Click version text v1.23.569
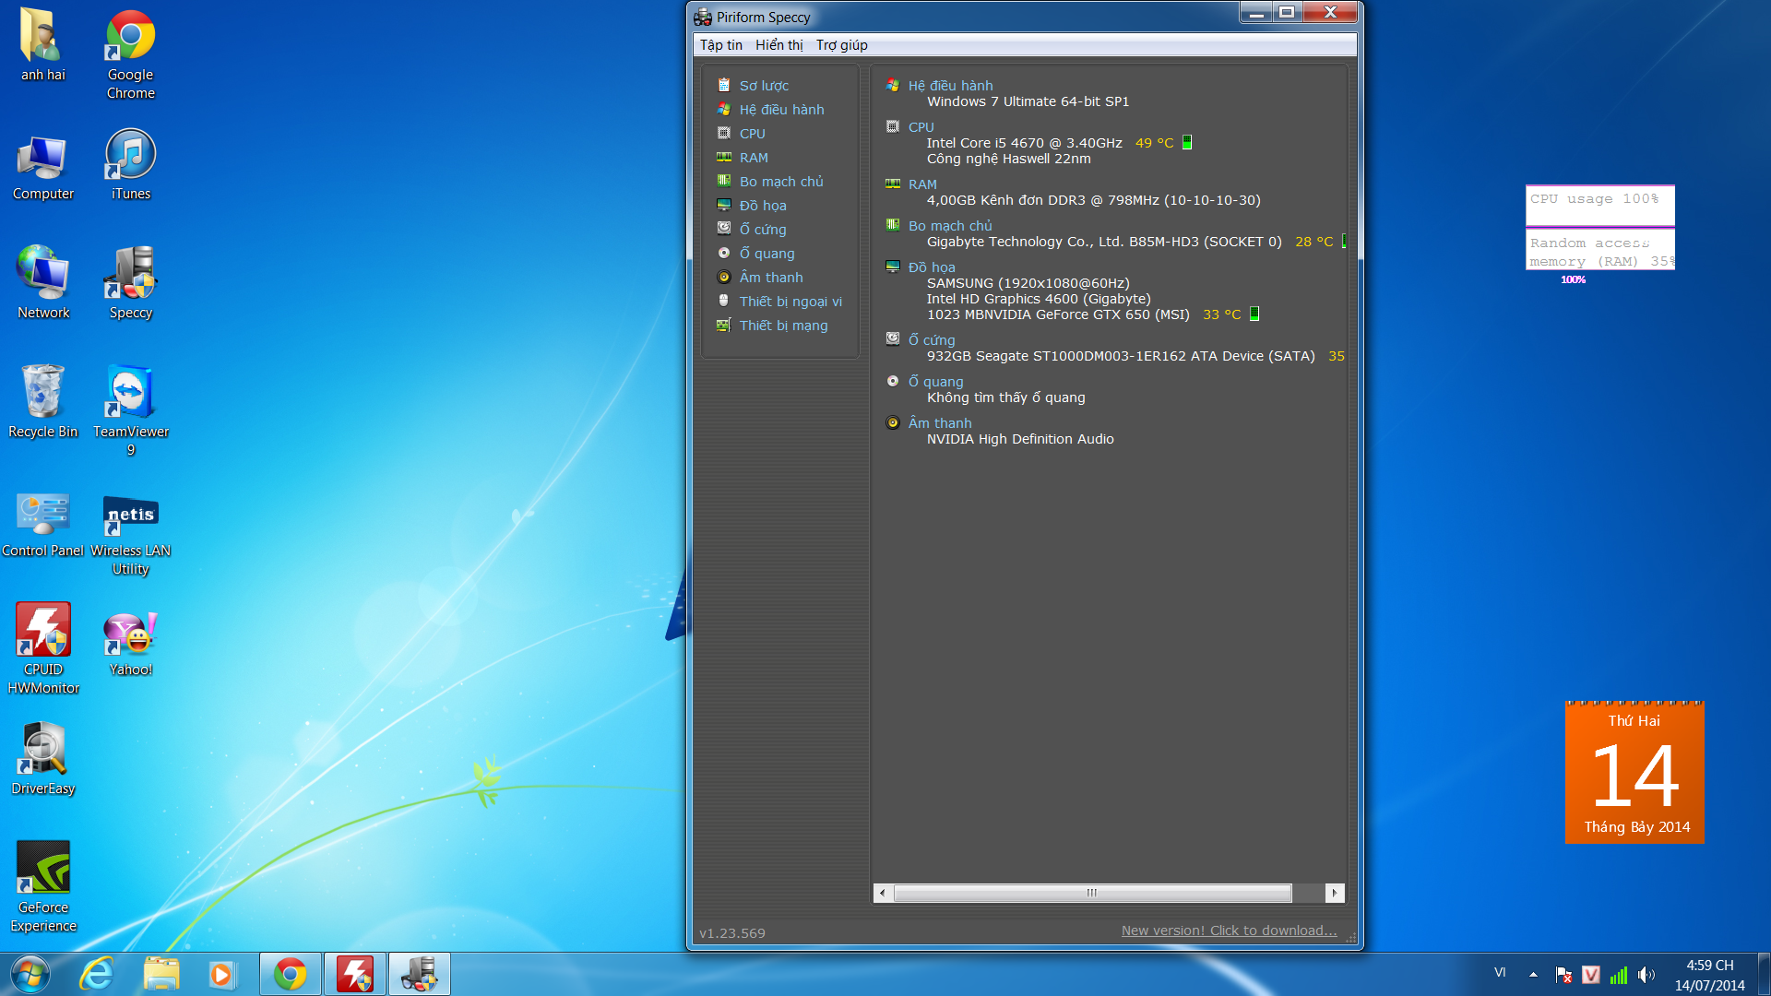The width and height of the screenshot is (1771, 996). coord(732,933)
